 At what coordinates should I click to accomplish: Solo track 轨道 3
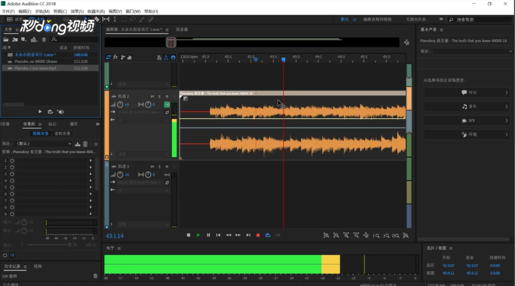click(159, 166)
